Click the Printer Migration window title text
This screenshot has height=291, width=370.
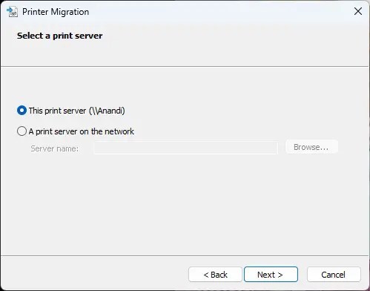point(56,12)
